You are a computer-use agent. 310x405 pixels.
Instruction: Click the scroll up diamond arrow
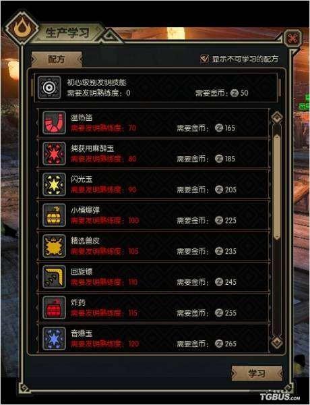click(277, 117)
